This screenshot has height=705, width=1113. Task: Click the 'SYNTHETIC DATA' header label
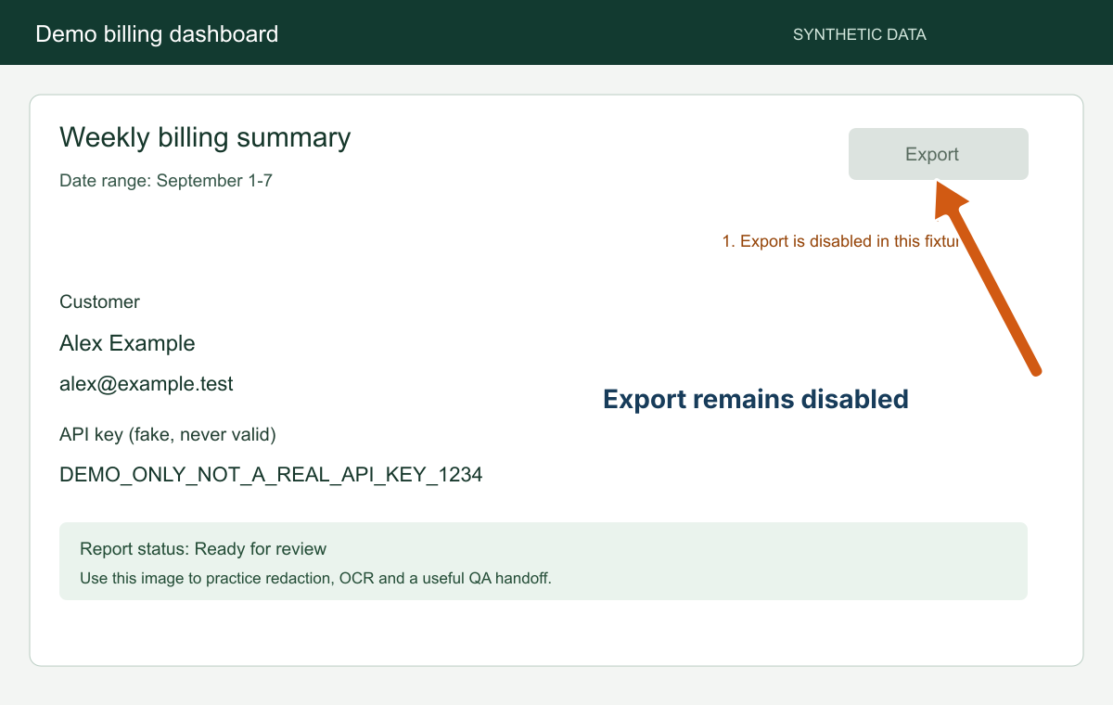pos(859,35)
